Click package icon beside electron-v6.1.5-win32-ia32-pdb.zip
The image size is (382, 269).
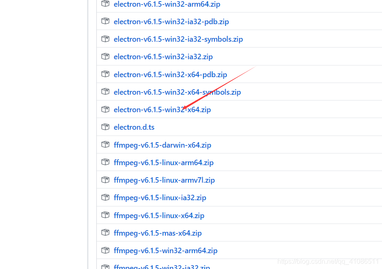click(105, 21)
